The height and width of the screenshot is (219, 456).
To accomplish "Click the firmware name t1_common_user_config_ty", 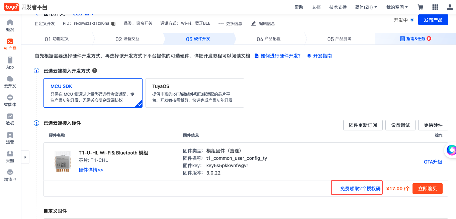I will pos(237,158).
